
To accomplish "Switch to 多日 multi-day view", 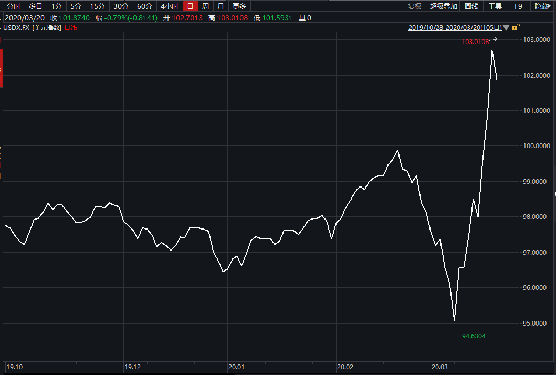I will (36, 6).
